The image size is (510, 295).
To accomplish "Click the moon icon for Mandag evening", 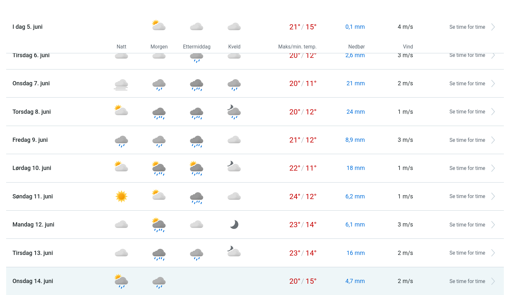I will pyautogui.click(x=234, y=225).
